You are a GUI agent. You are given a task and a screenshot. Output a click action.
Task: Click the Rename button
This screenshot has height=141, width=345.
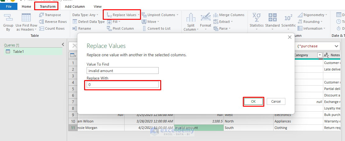[82, 28]
